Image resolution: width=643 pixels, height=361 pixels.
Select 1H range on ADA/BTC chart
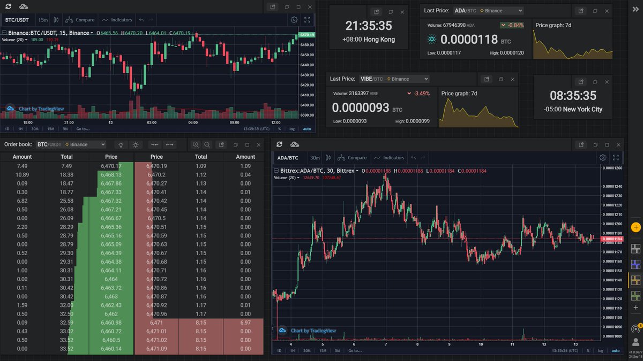coord(292,351)
